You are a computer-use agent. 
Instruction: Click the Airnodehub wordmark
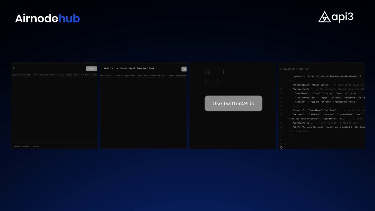[x=47, y=19]
